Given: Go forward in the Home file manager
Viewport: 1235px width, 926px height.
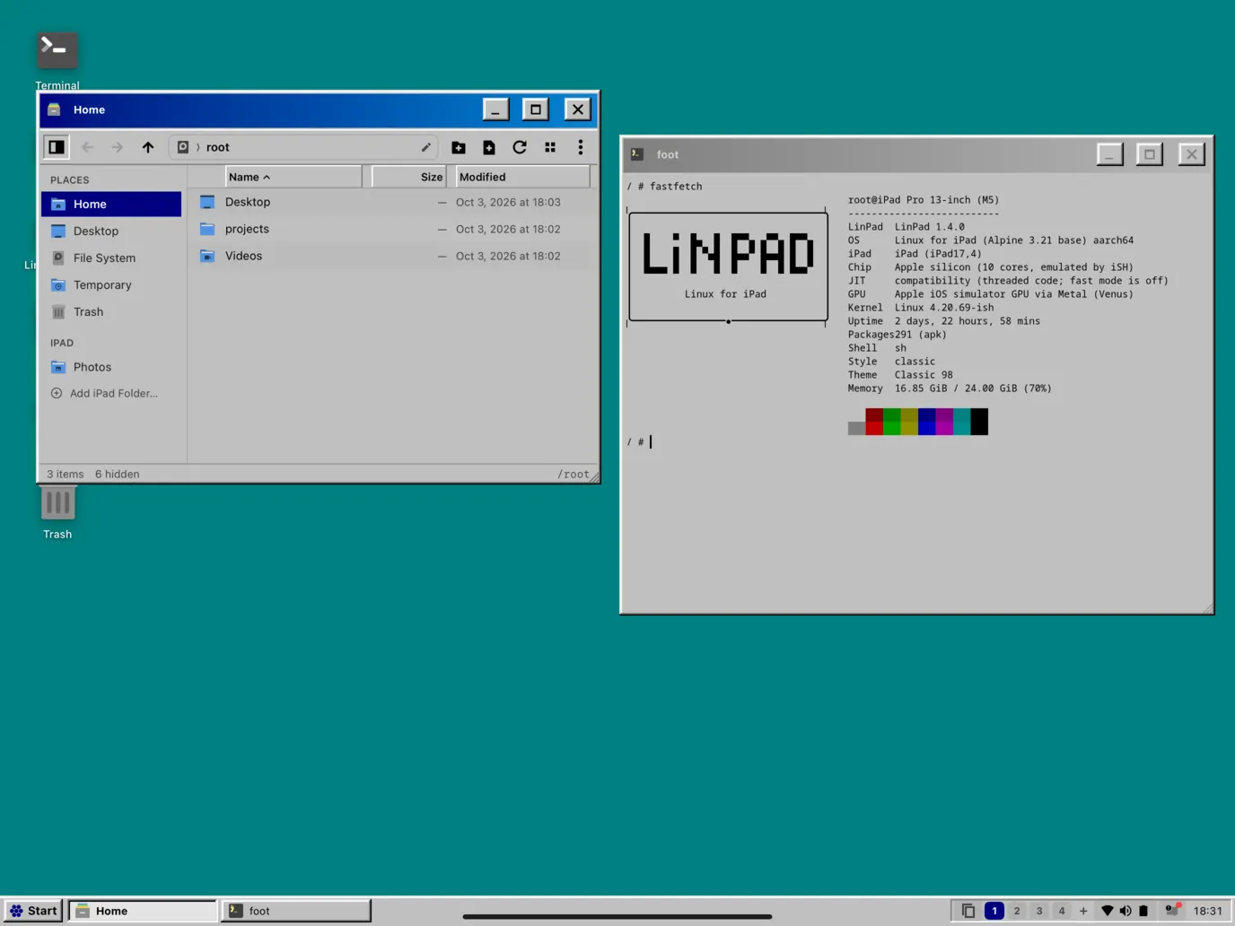Looking at the screenshot, I should click(x=117, y=147).
